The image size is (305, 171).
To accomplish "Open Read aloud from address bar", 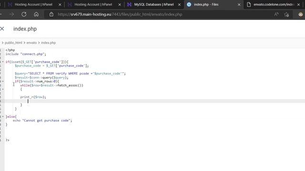I will tap(276, 14).
